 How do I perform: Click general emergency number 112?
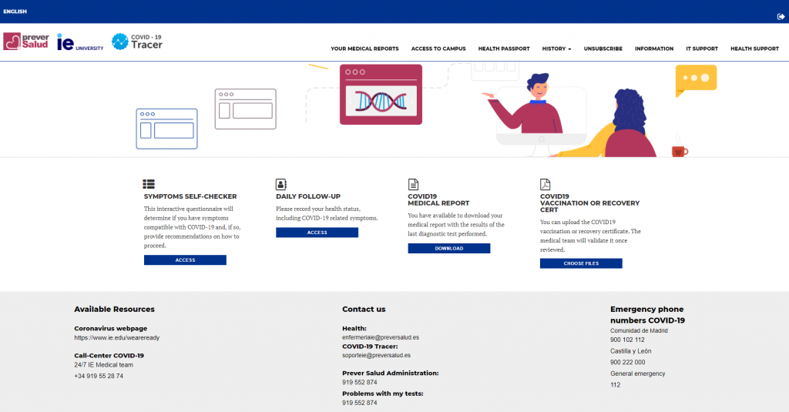[x=616, y=385]
